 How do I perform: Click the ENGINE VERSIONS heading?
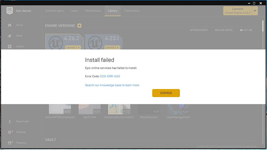(60, 26)
